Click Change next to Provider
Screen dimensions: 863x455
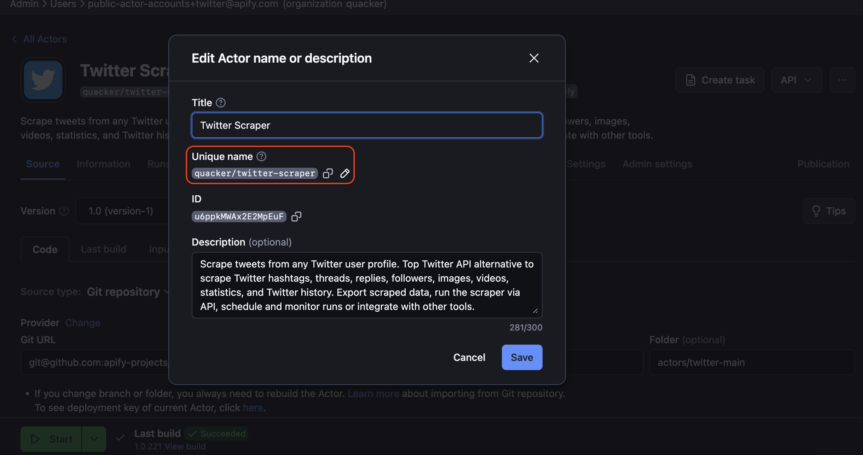pyautogui.click(x=82, y=322)
